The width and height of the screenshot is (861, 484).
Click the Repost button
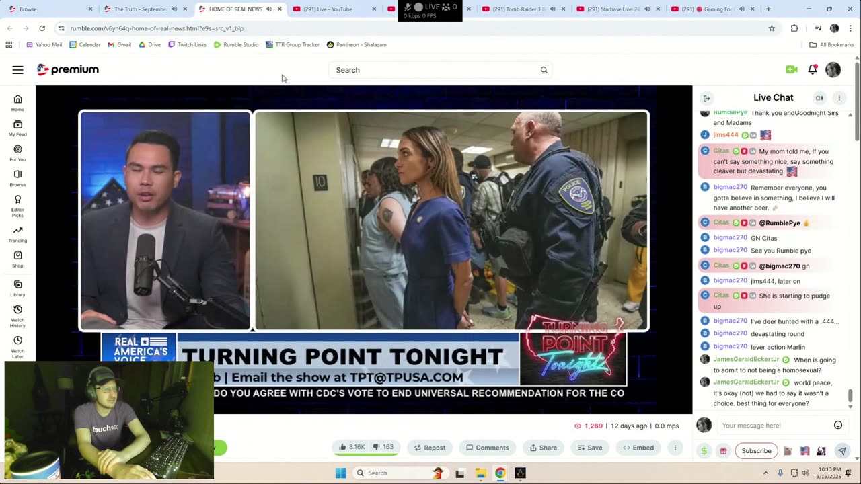click(x=429, y=448)
